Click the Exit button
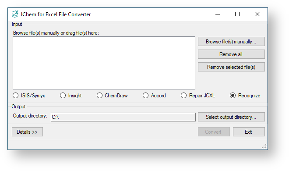The width and height of the screenshot is (289, 171). click(x=249, y=132)
